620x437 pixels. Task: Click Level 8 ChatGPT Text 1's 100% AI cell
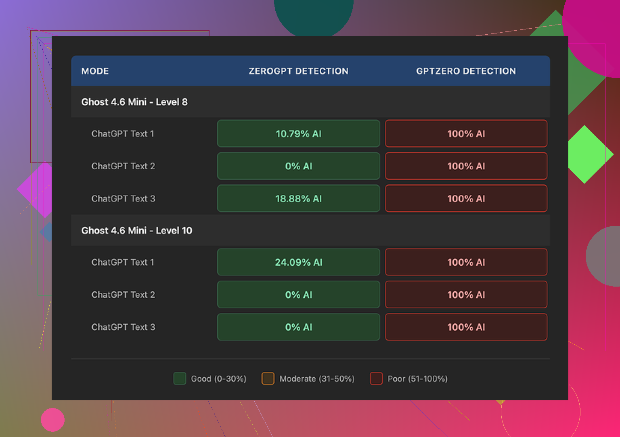click(466, 134)
